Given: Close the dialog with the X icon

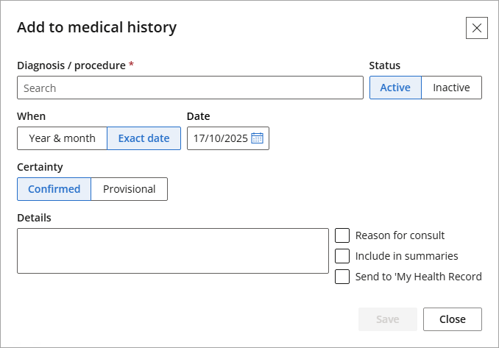Looking at the screenshot, I should (477, 28).
